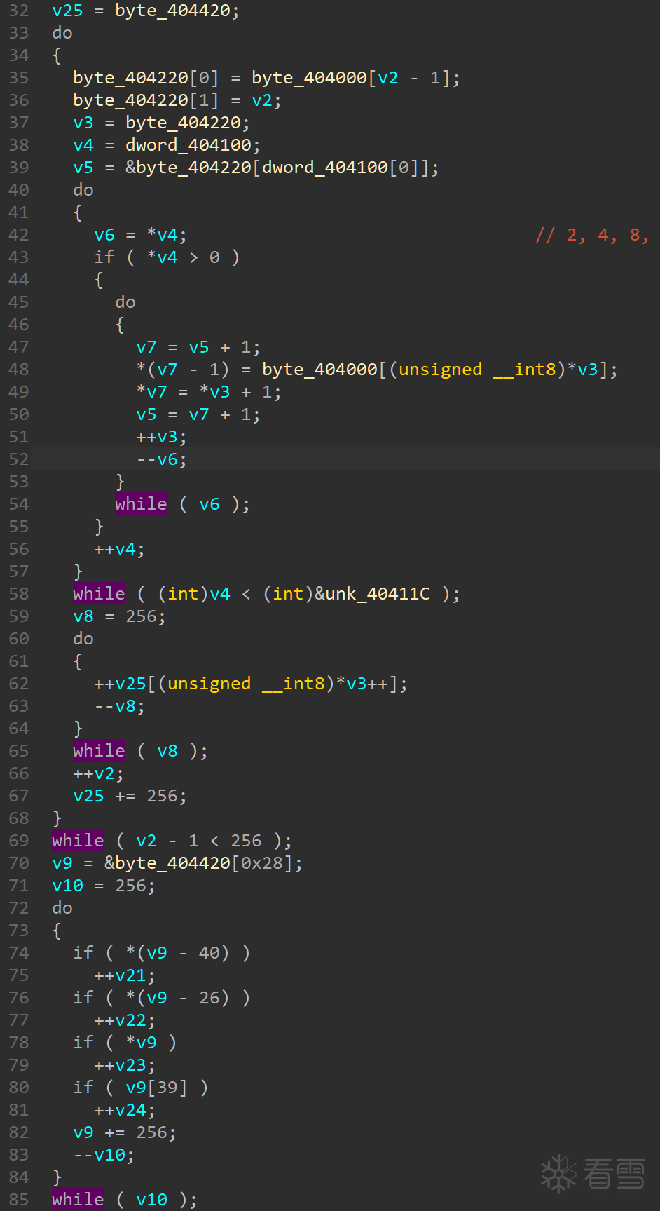Click the code 'v8 = 256;'
The width and height of the screenshot is (660, 1211).
[119, 616]
